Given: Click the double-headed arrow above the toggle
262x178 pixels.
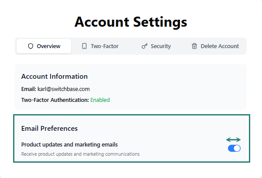Looking at the screenshot, I should (234, 140).
